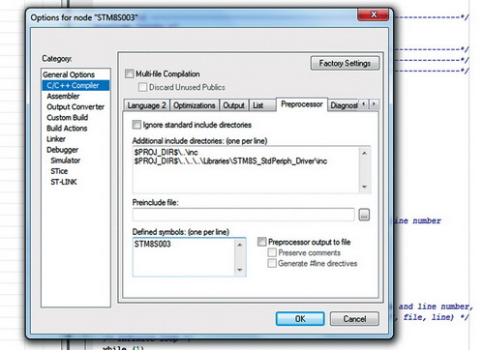Click the $PROJ_DIR$\..\inc line

tap(166, 152)
